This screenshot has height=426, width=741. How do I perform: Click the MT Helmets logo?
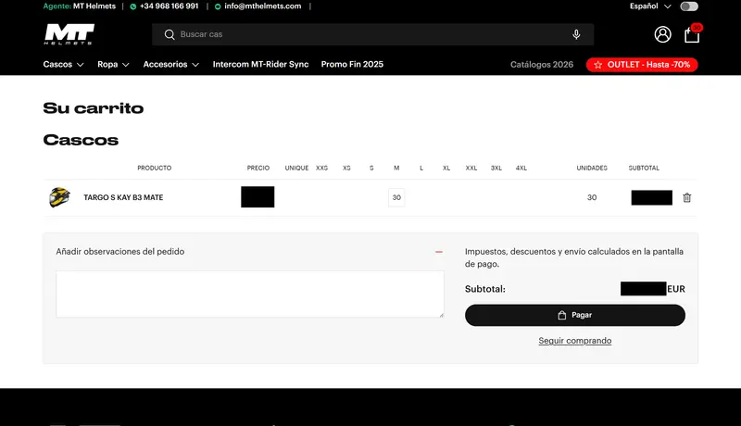click(x=69, y=34)
